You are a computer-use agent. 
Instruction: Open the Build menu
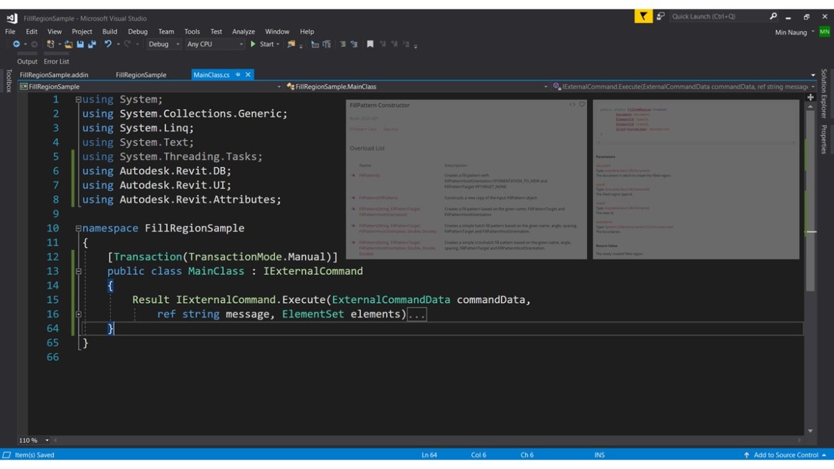[x=109, y=31]
